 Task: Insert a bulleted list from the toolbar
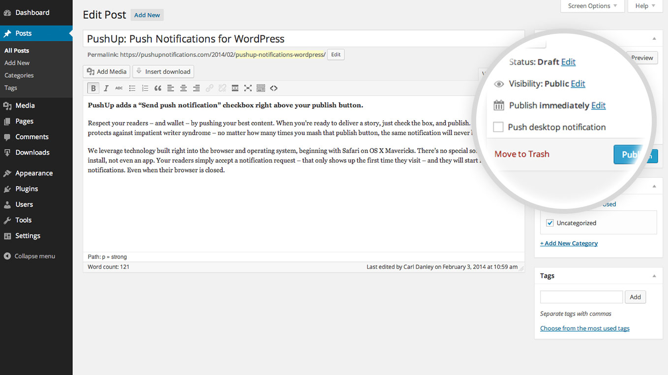pyautogui.click(x=132, y=88)
